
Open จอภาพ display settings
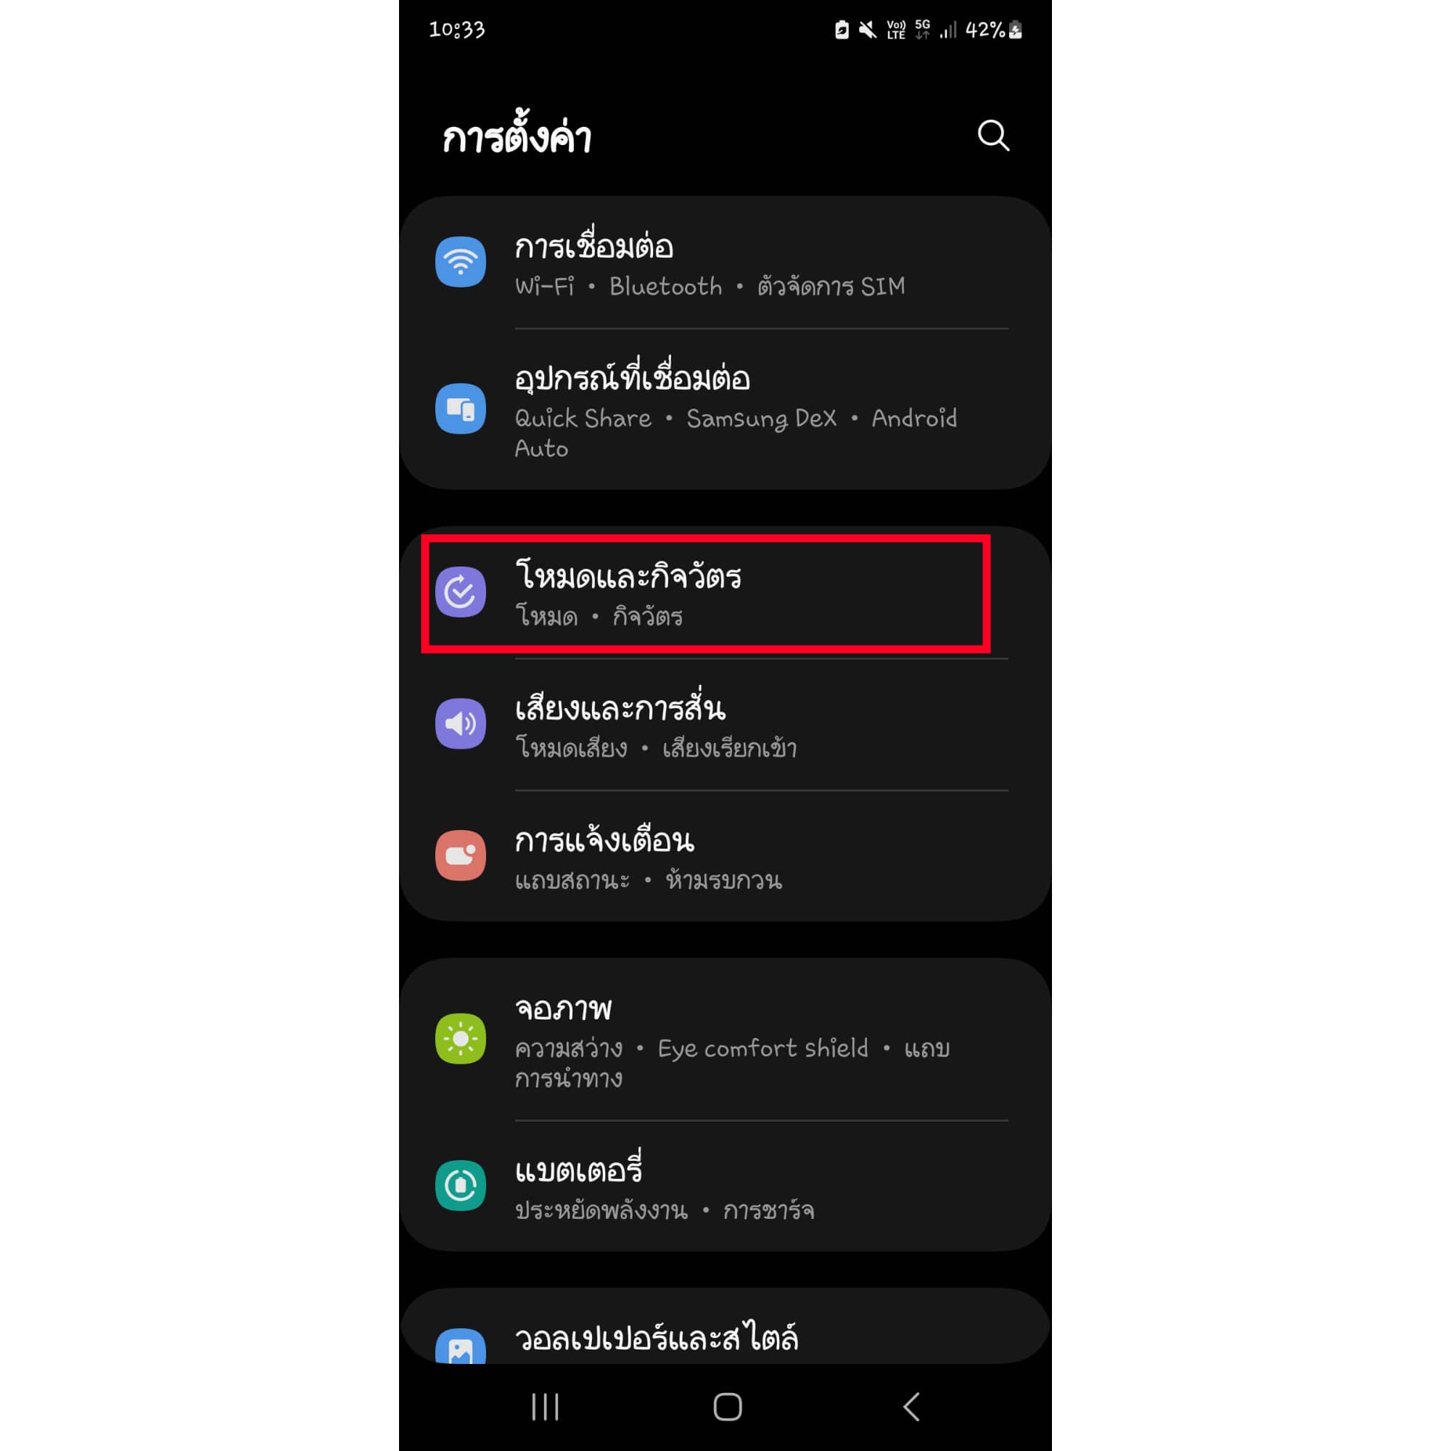tap(725, 1040)
